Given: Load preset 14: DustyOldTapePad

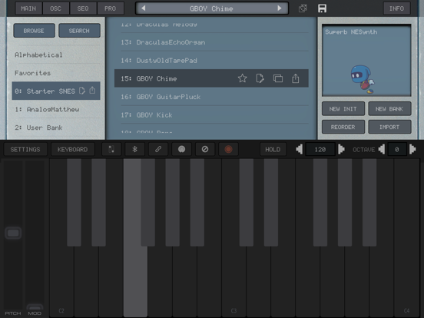Looking at the screenshot, I should (x=211, y=61).
